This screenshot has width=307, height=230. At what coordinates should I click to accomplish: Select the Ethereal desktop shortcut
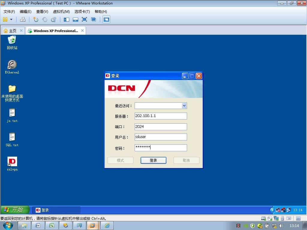tap(12, 67)
